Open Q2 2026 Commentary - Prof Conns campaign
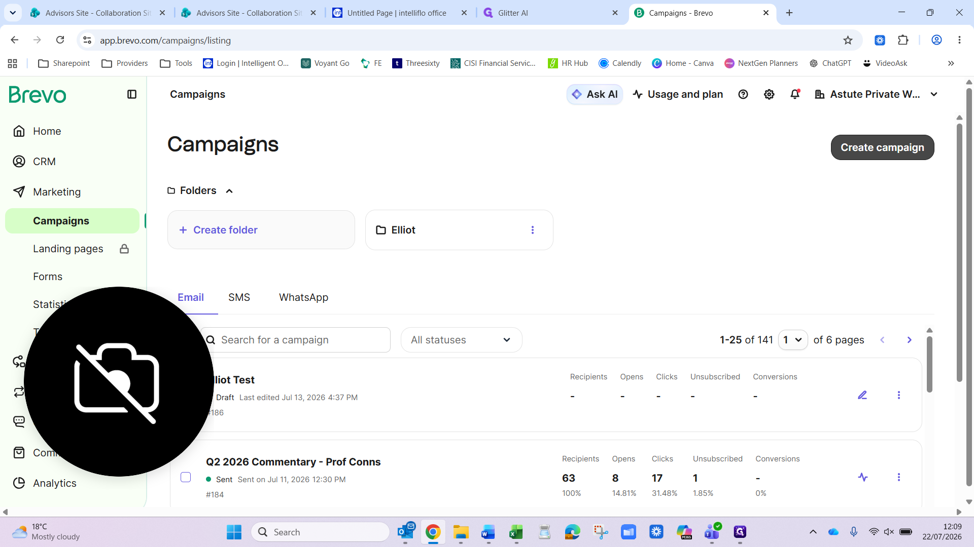This screenshot has height=547, width=974. (x=293, y=462)
